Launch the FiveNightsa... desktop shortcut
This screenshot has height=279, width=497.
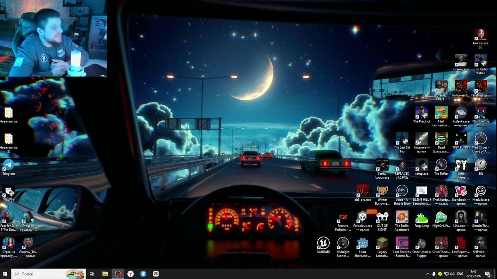(480, 89)
